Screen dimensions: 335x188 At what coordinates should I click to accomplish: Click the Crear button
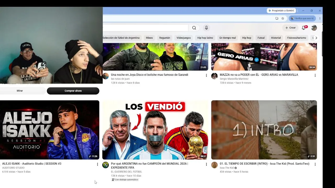click(x=290, y=28)
